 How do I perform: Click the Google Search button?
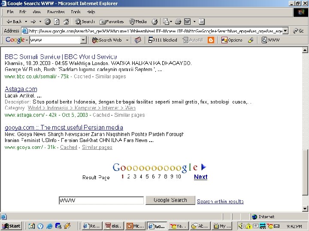tap(170, 200)
